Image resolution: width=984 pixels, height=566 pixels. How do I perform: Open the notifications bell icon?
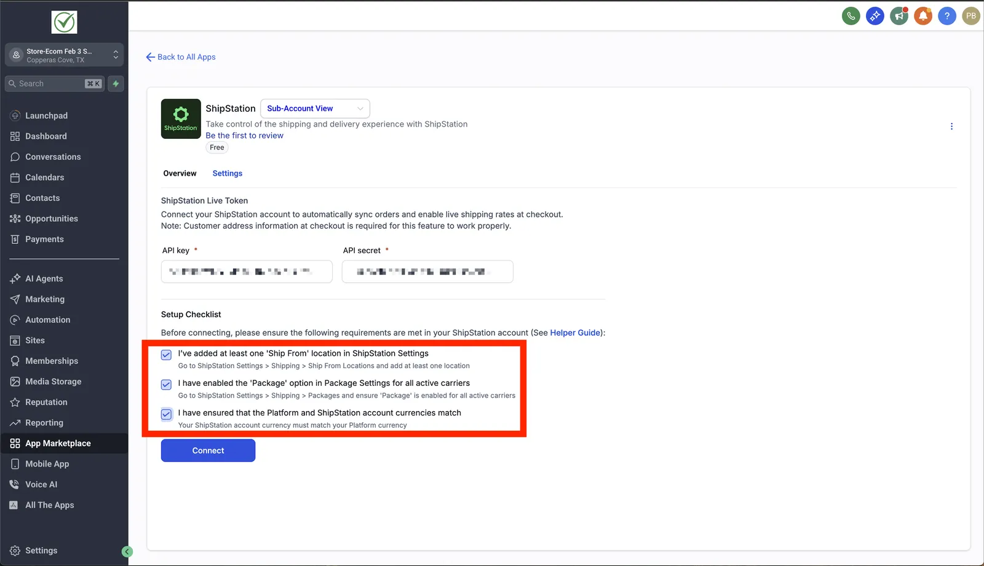pos(923,16)
